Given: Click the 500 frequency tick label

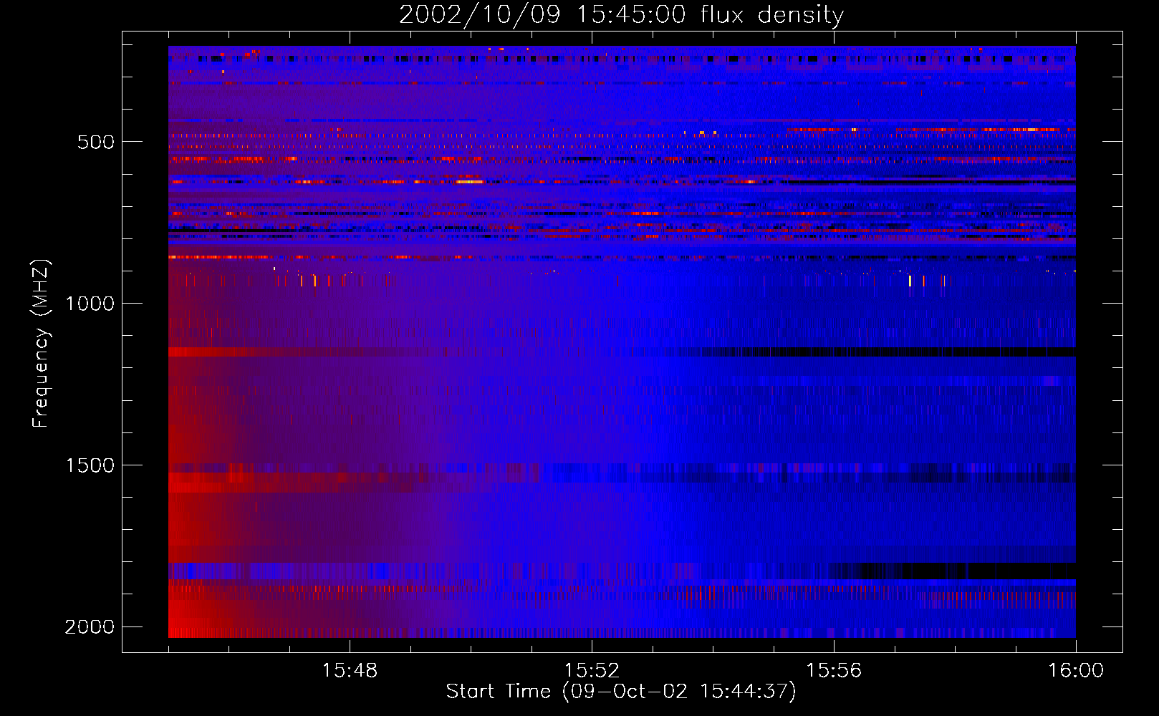Looking at the screenshot, I should (x=96, y=142).
